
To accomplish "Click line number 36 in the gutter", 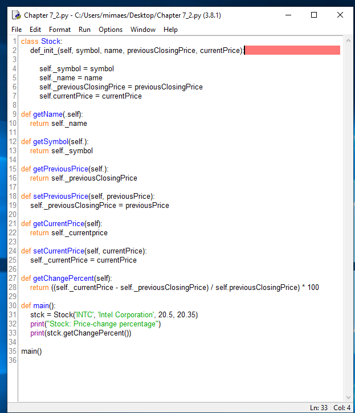I will [x=13, y=361].
